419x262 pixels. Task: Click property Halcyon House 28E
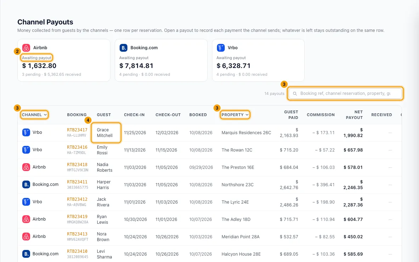241,254
